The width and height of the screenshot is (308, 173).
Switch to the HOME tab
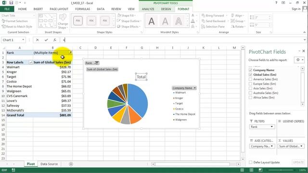pos(23,9)
